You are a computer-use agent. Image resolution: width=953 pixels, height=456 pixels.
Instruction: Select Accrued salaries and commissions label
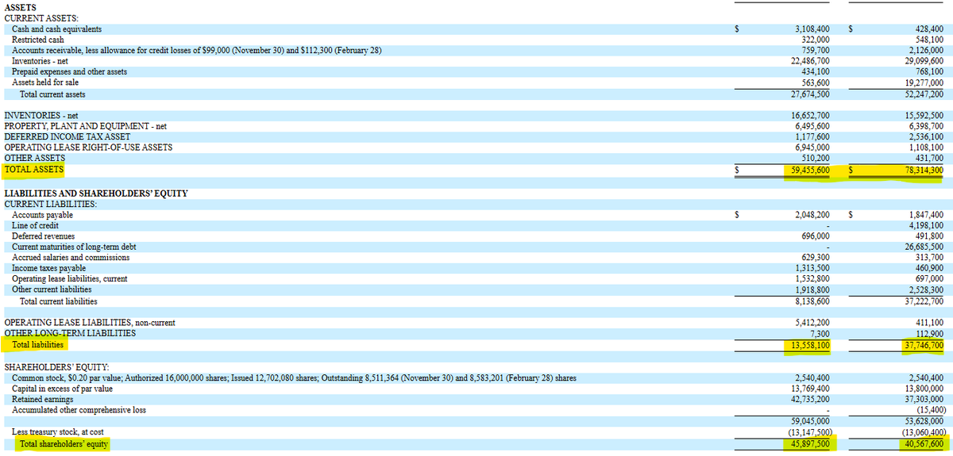pos(71,258)
